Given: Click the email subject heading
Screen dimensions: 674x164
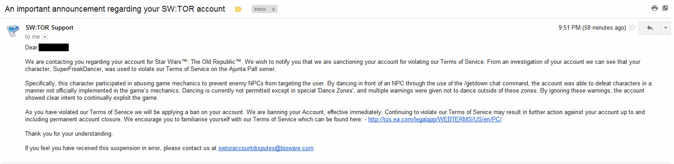Looking at the screenshot, I should point(115,9).
